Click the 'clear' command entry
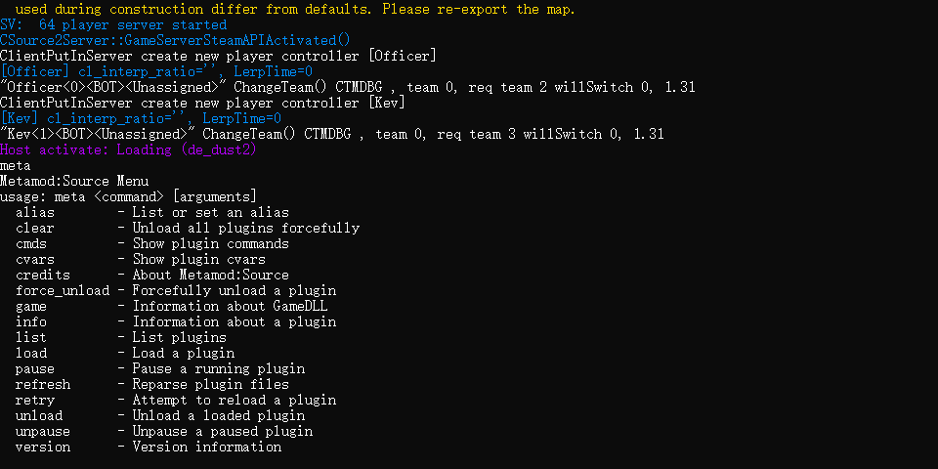Viewport: 938px width, 469px height. [35, 228]
